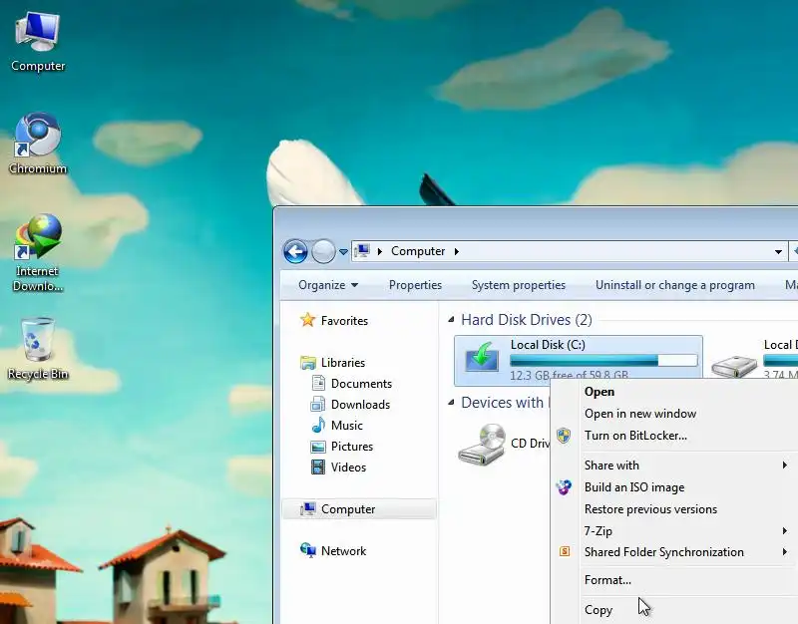The width and height of the screenshot is (798, 624).
Task: Open the Videos library
Action: [x=348, y=467]
